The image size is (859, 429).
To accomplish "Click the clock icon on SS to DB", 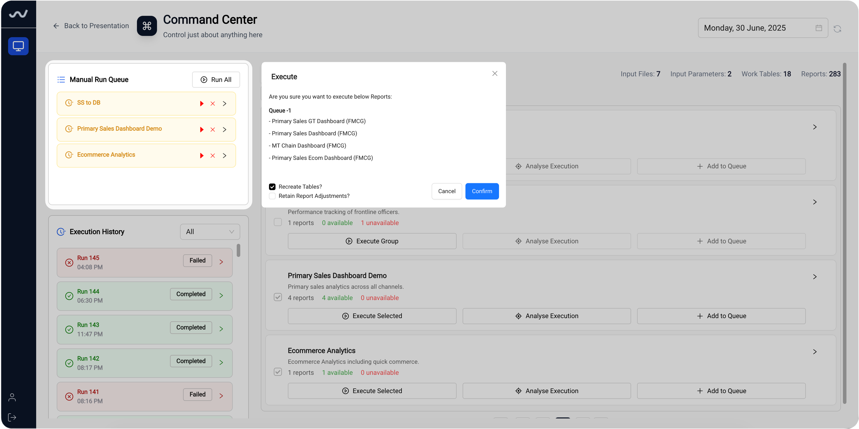I will [69, 103].
